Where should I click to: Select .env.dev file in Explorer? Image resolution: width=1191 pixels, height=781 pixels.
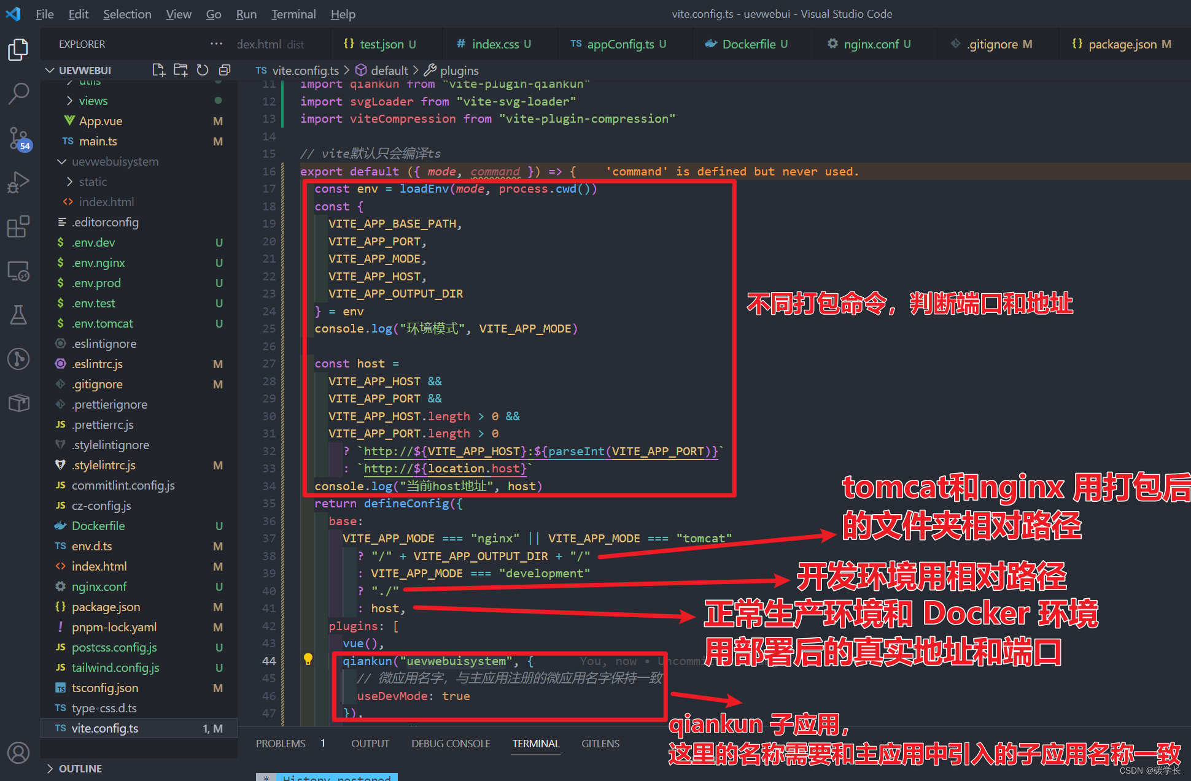click(x=139, y=242)
